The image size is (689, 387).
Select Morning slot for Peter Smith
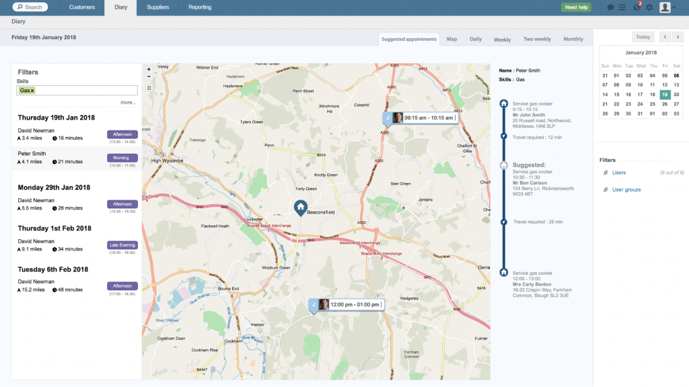click(122, 158)
